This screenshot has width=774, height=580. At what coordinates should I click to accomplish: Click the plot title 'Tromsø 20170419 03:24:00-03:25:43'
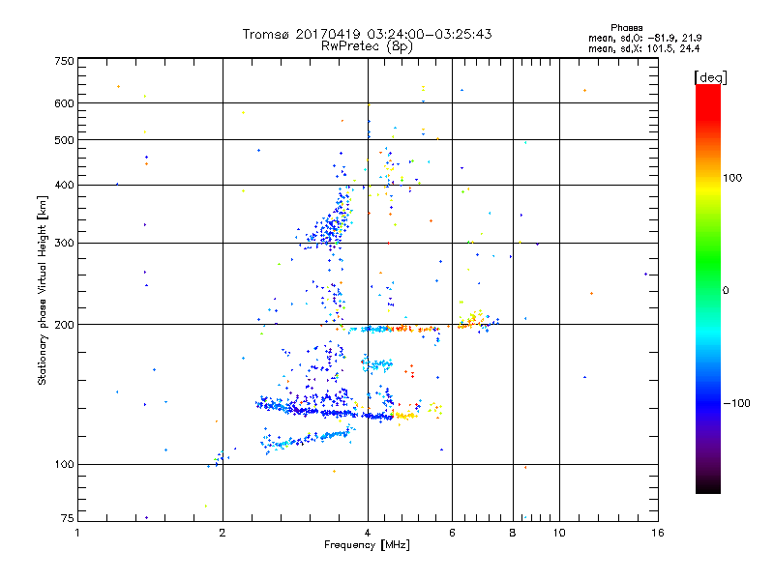pyautogui.click(x=367, y=34)
